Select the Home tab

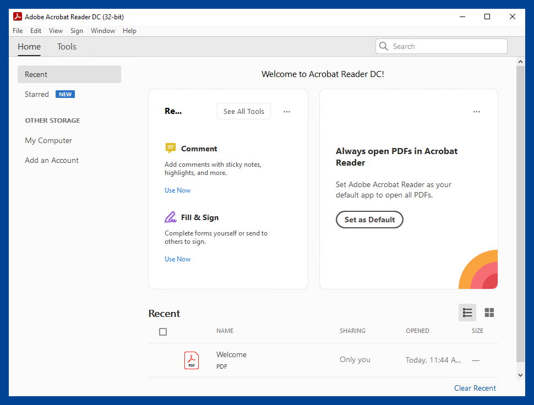point(29,47)
